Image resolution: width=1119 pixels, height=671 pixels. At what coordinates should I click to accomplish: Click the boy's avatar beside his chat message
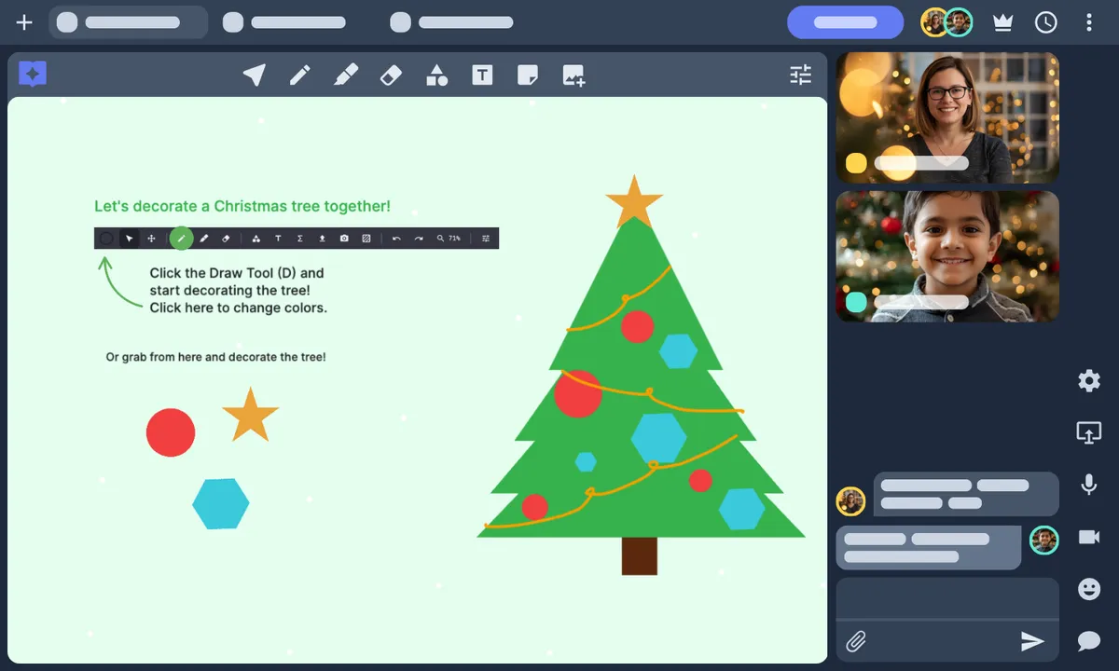point(1044,541)
